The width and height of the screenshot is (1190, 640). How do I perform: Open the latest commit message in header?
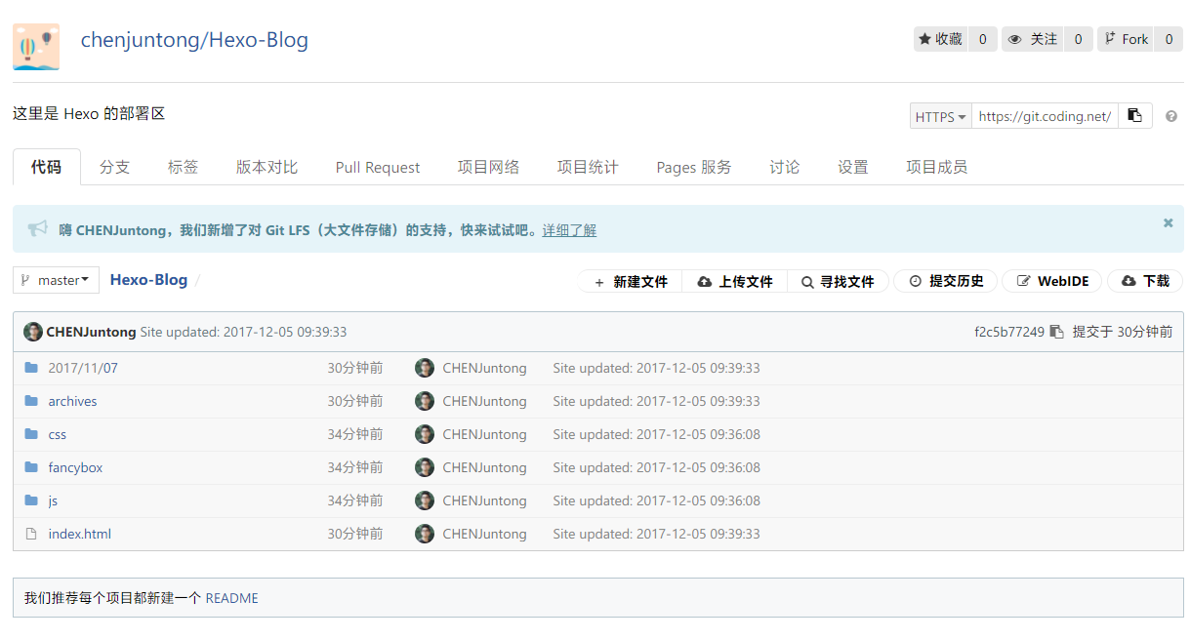[243, 332]
